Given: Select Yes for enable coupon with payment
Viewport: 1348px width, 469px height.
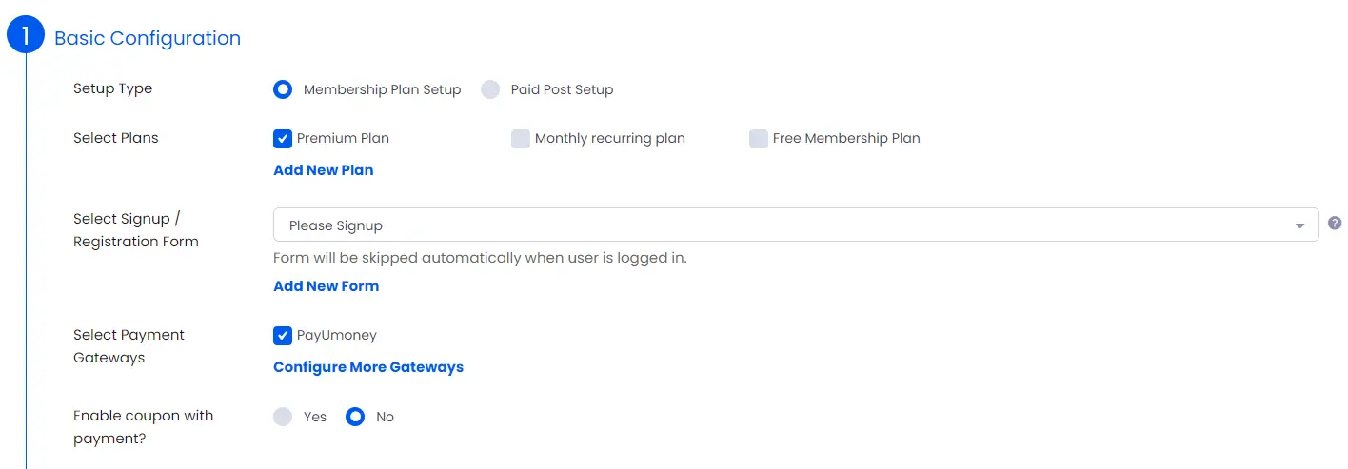Looking at the screenshot, I should (283, 417).
